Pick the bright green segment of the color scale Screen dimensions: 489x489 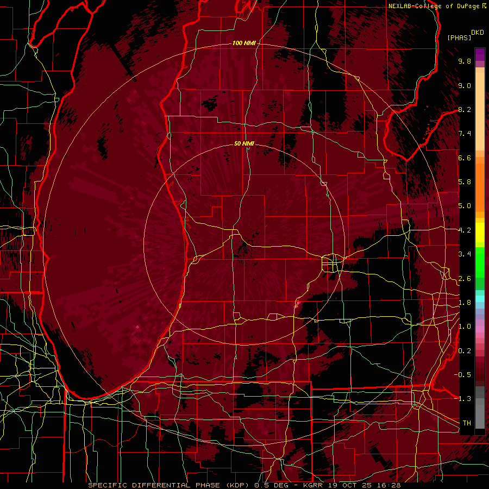(x=480, y=261)
